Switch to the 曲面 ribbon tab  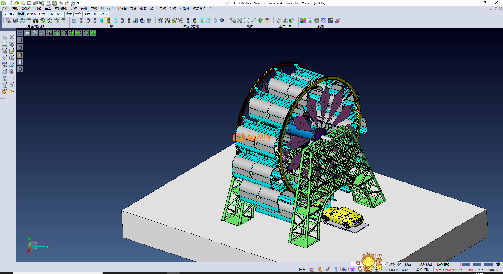pos(51,14)
